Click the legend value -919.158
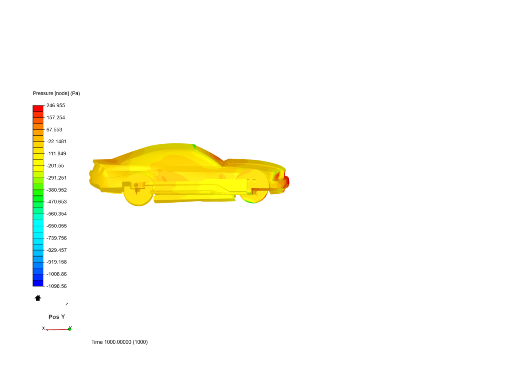Screen dimensions: 513x385 56,262
